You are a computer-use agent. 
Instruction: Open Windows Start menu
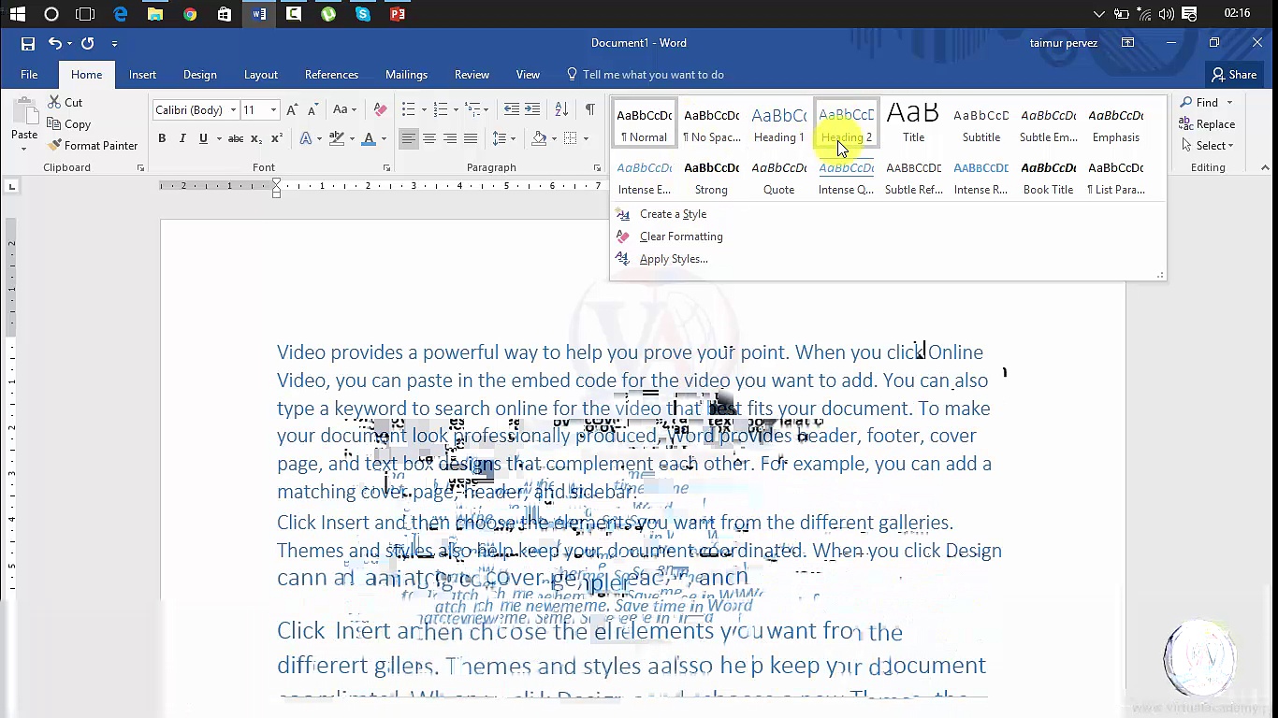[x=18, y=14]
